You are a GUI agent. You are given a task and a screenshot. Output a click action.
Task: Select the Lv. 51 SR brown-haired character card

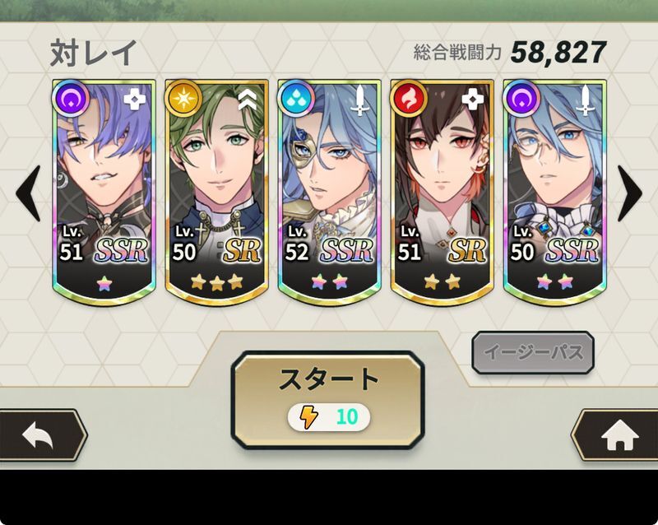(x=443, y=192)
